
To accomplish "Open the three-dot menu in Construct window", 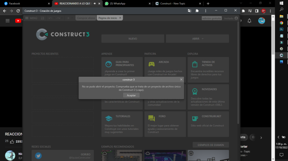I will pos(206,11).
